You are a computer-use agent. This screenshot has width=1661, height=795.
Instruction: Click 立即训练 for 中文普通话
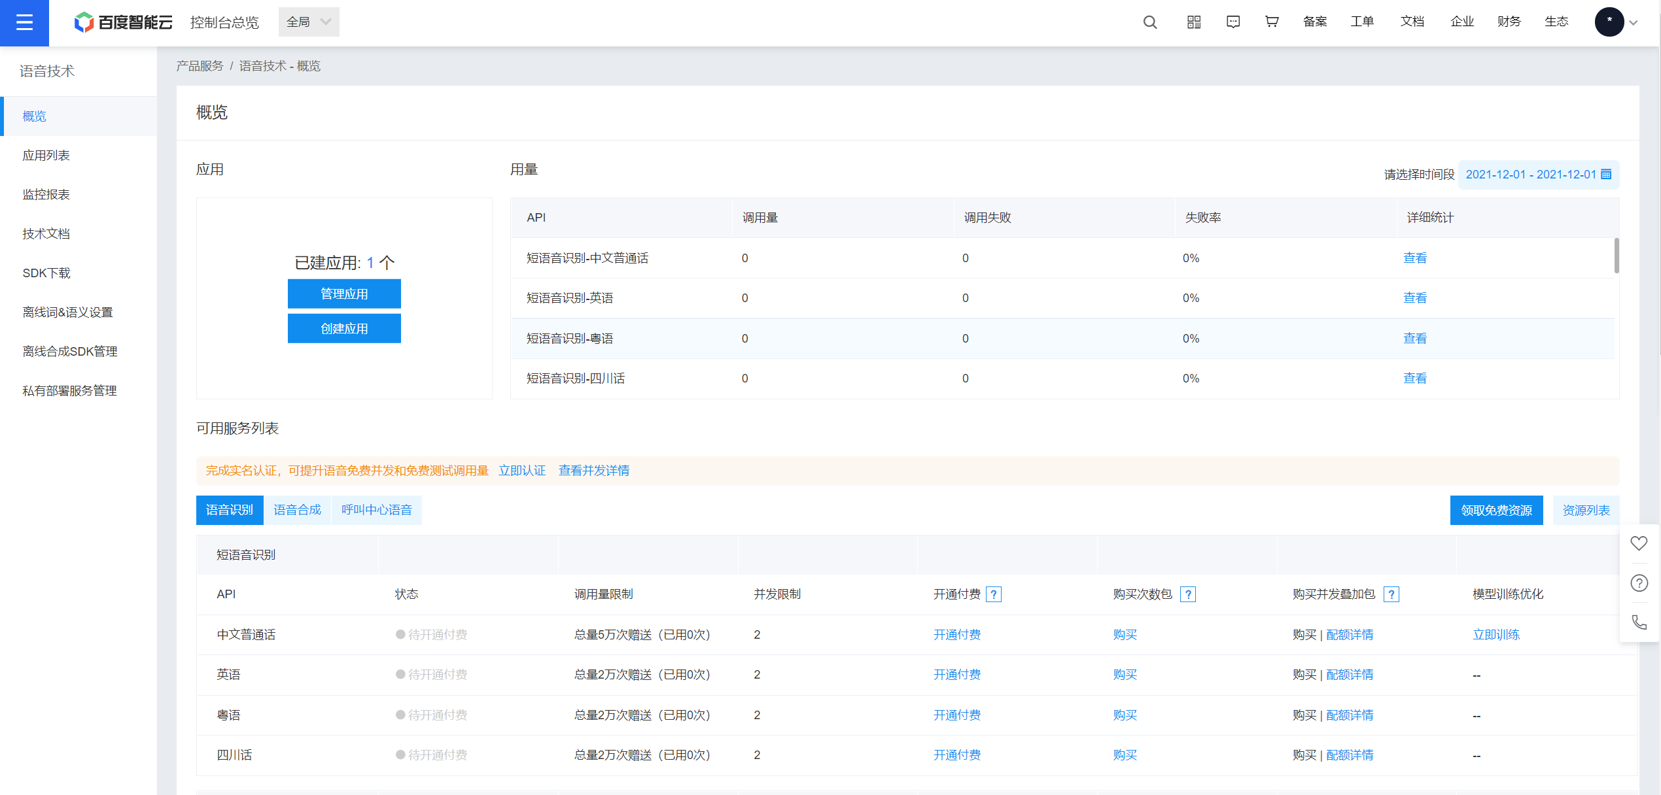[1496, 635]
